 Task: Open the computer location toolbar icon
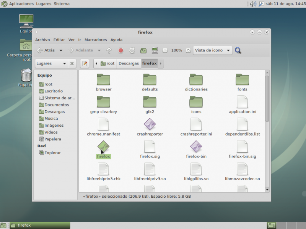pyautogui.click(x=155, y=50)
